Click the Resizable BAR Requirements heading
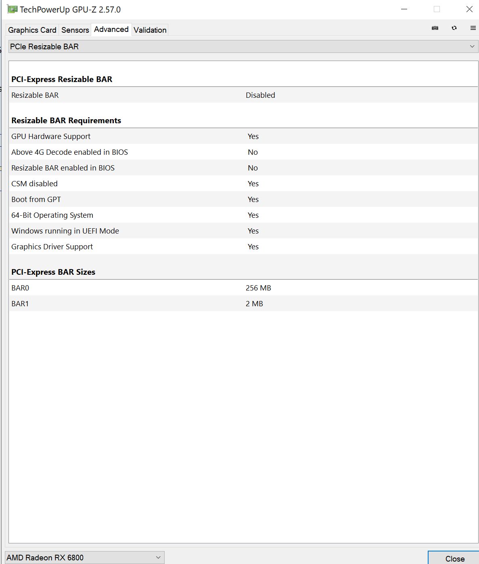This screenshot has width=479, height=564. click(66, 120)
